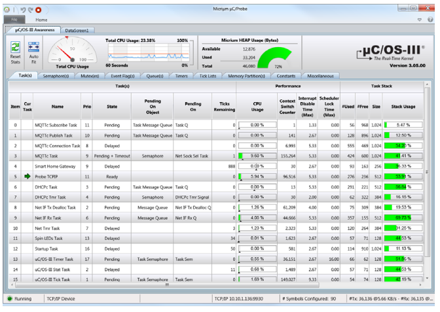
Task: Open the Queue(s) tab
Action: (x=155, y=76)
